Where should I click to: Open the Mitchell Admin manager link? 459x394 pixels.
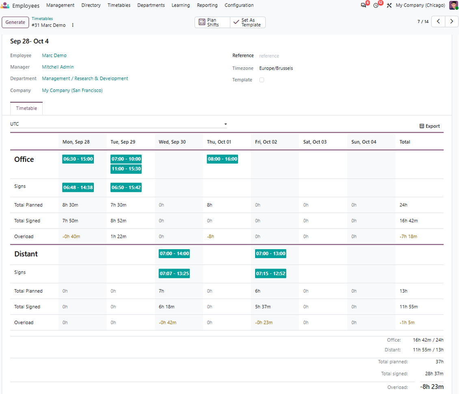click(58, 67)
